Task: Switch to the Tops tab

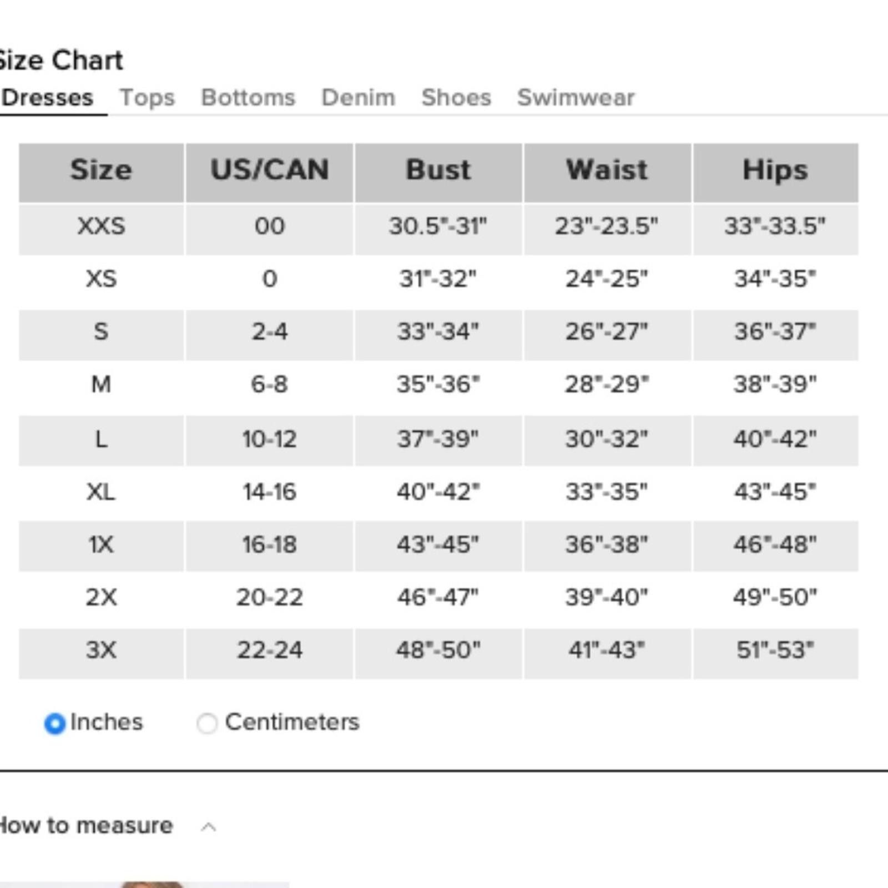Action: click(147, 98)
